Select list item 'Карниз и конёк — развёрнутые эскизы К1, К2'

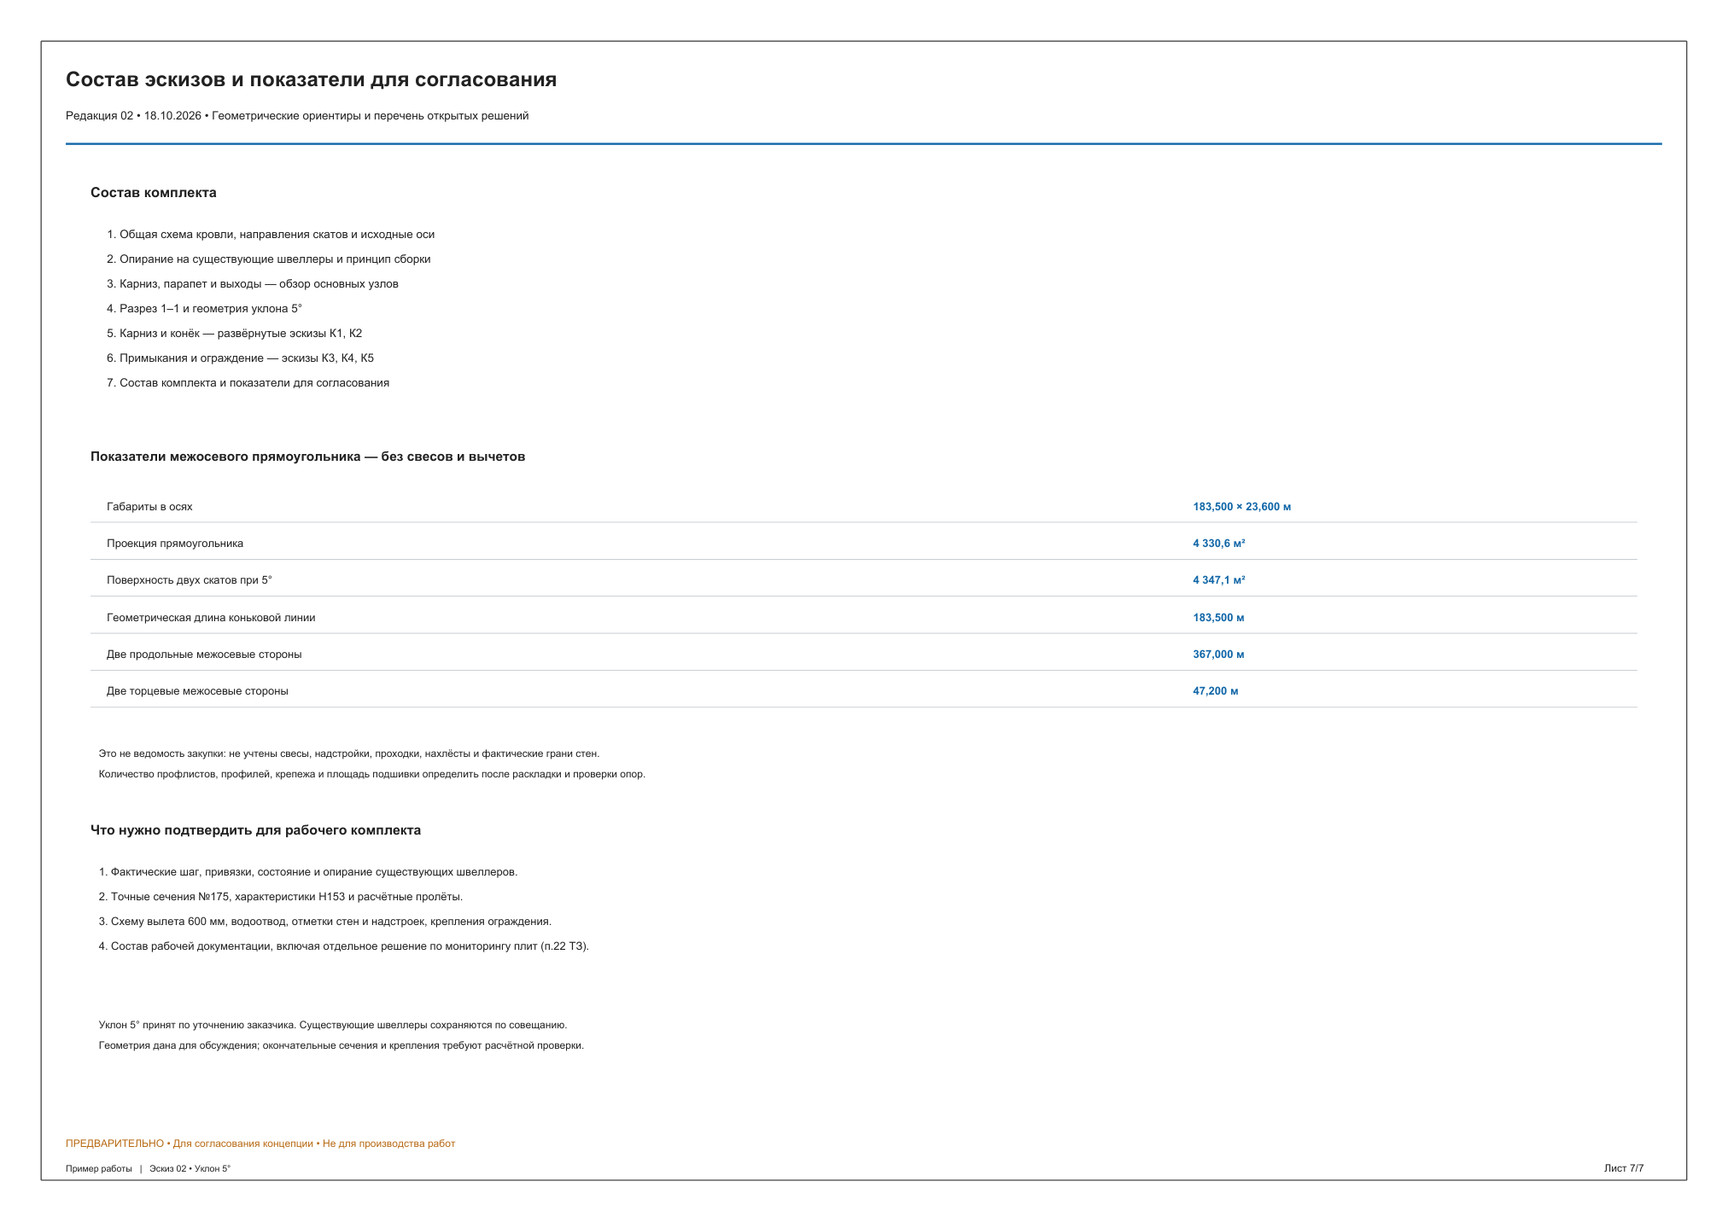235,334
